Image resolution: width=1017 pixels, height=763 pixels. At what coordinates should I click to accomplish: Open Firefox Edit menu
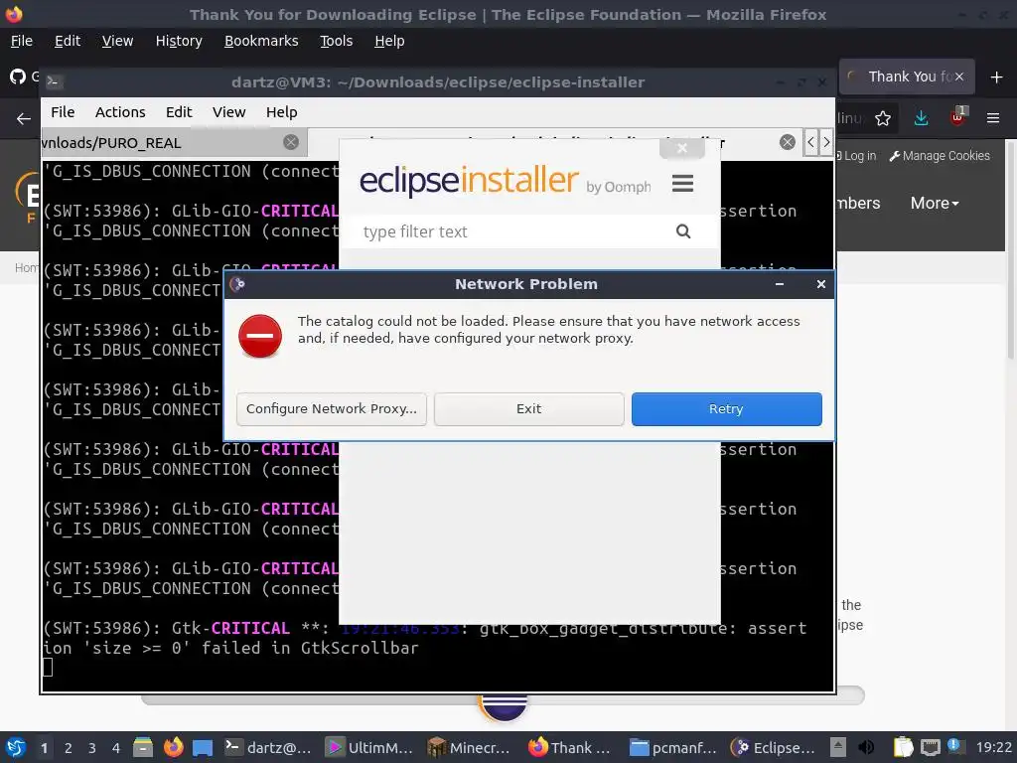click(68, 41)
